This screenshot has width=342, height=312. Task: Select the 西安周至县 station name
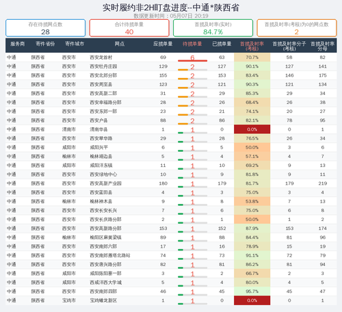click(x=101, y=84)
